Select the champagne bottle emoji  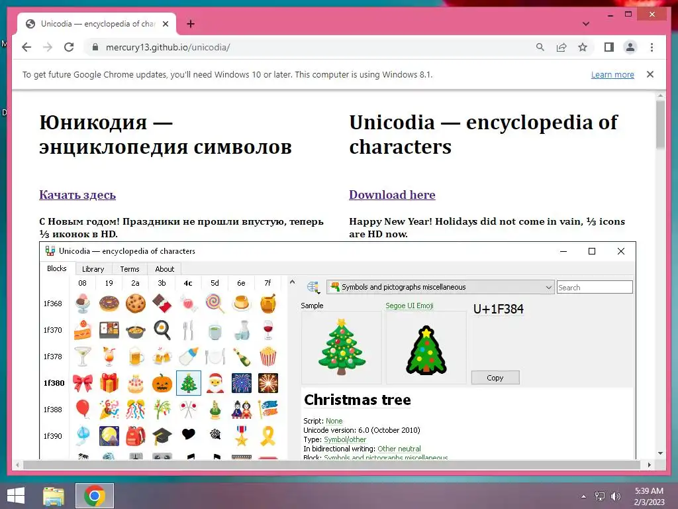click(x=241, y=357)
